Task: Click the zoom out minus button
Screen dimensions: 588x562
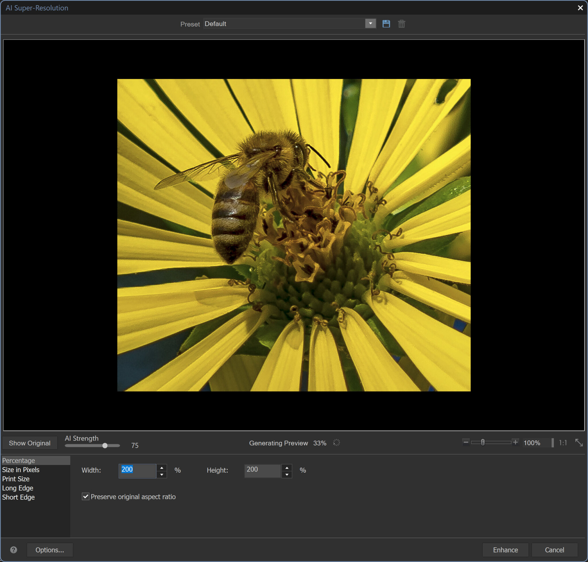Action: tap(466, 442)
